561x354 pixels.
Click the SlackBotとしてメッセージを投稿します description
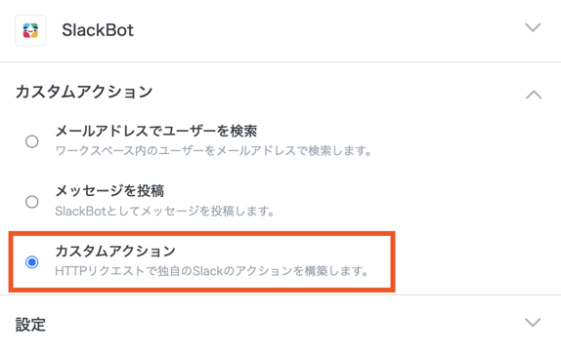164,212
